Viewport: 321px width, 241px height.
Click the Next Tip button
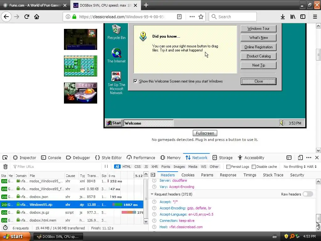[x=258, y=65]
